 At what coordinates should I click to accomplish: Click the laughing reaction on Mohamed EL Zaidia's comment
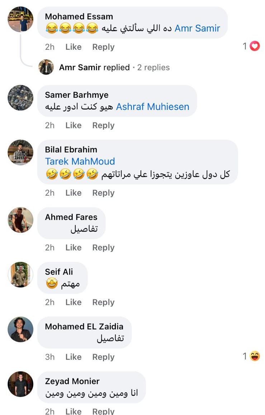click(254, 356)
